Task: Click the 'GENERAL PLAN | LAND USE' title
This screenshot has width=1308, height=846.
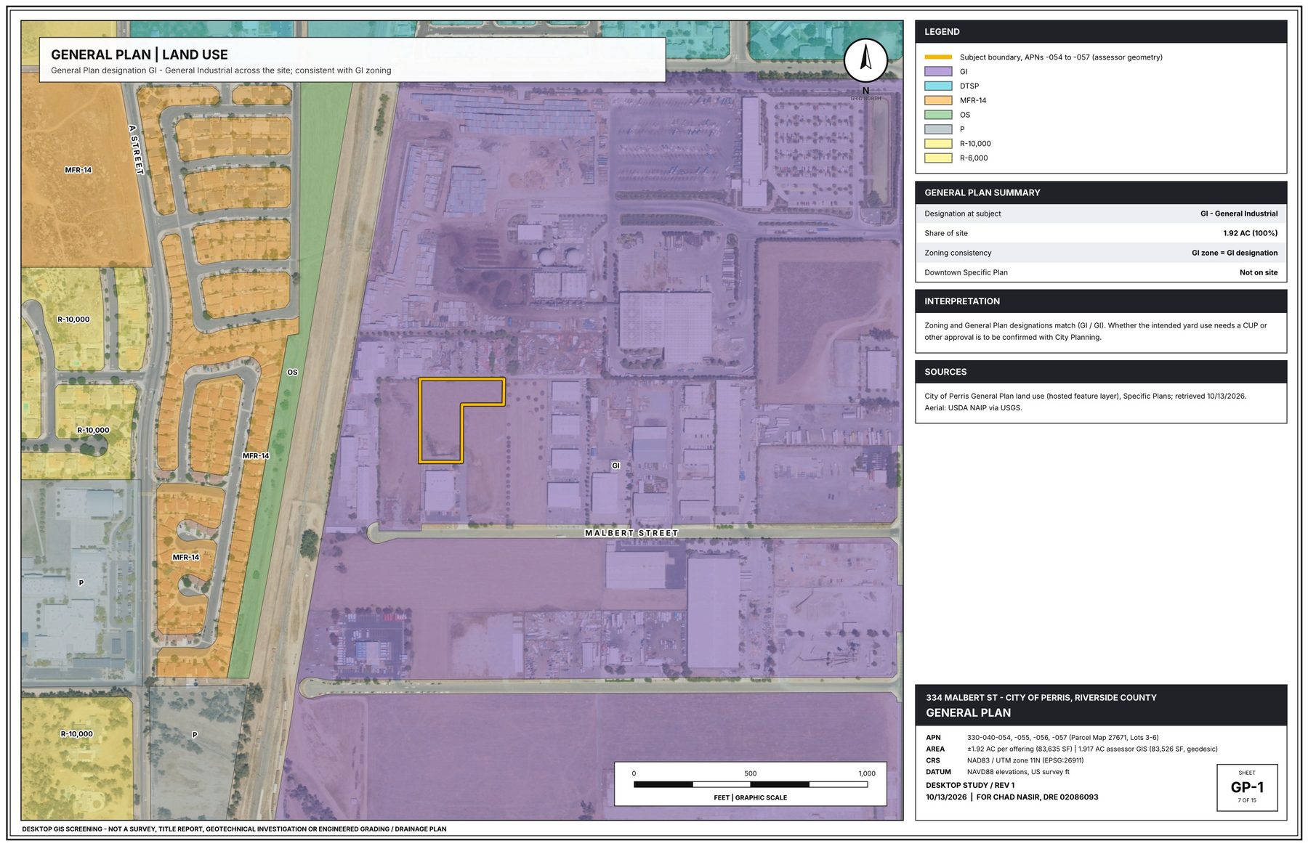Action: (x=140, y=54)
